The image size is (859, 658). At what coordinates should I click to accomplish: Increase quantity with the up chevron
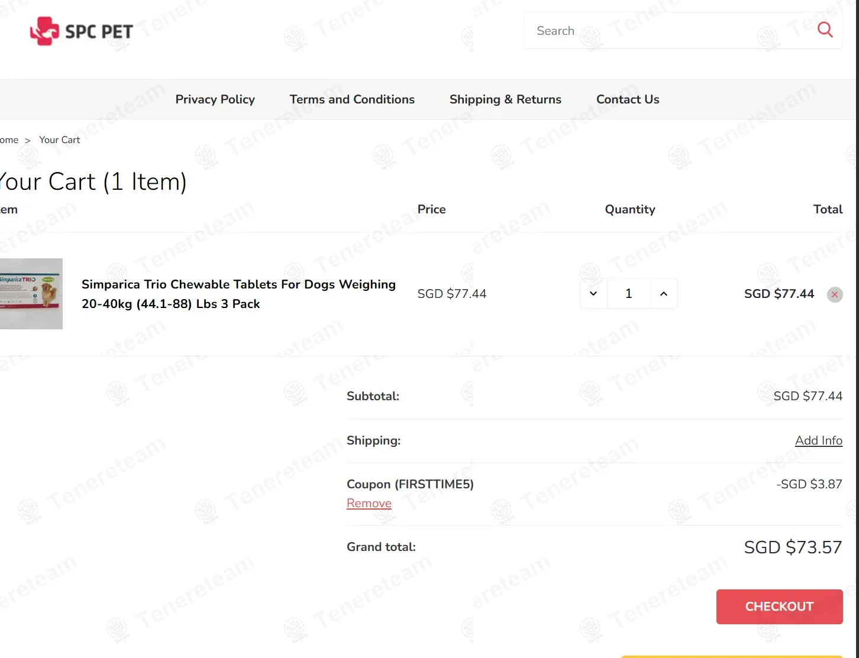click(664, 294)
